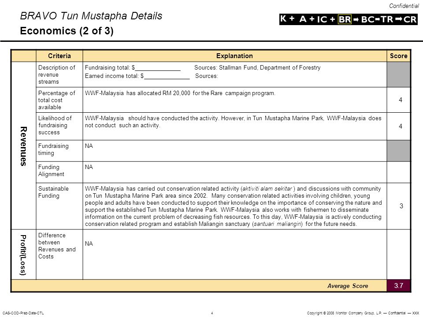The image size is (423, 317).
Task: Click score 4 in Likelihood of fundraising row
Action: pos(401,126)
